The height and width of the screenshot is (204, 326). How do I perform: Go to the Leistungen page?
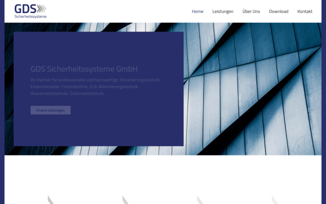[223, 11]
